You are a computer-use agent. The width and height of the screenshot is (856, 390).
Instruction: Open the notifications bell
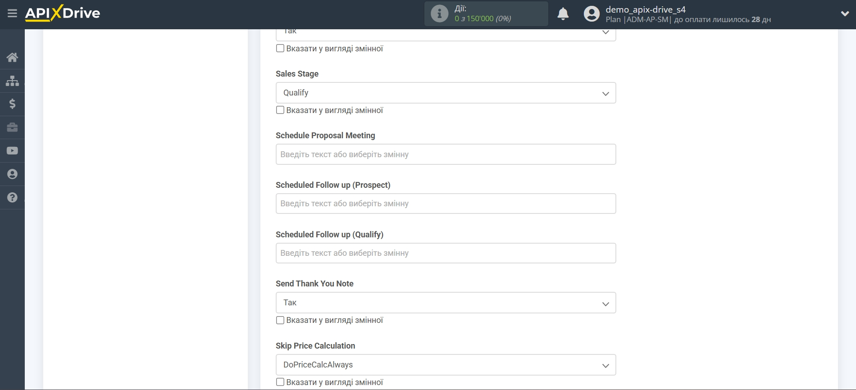[563, 14]
